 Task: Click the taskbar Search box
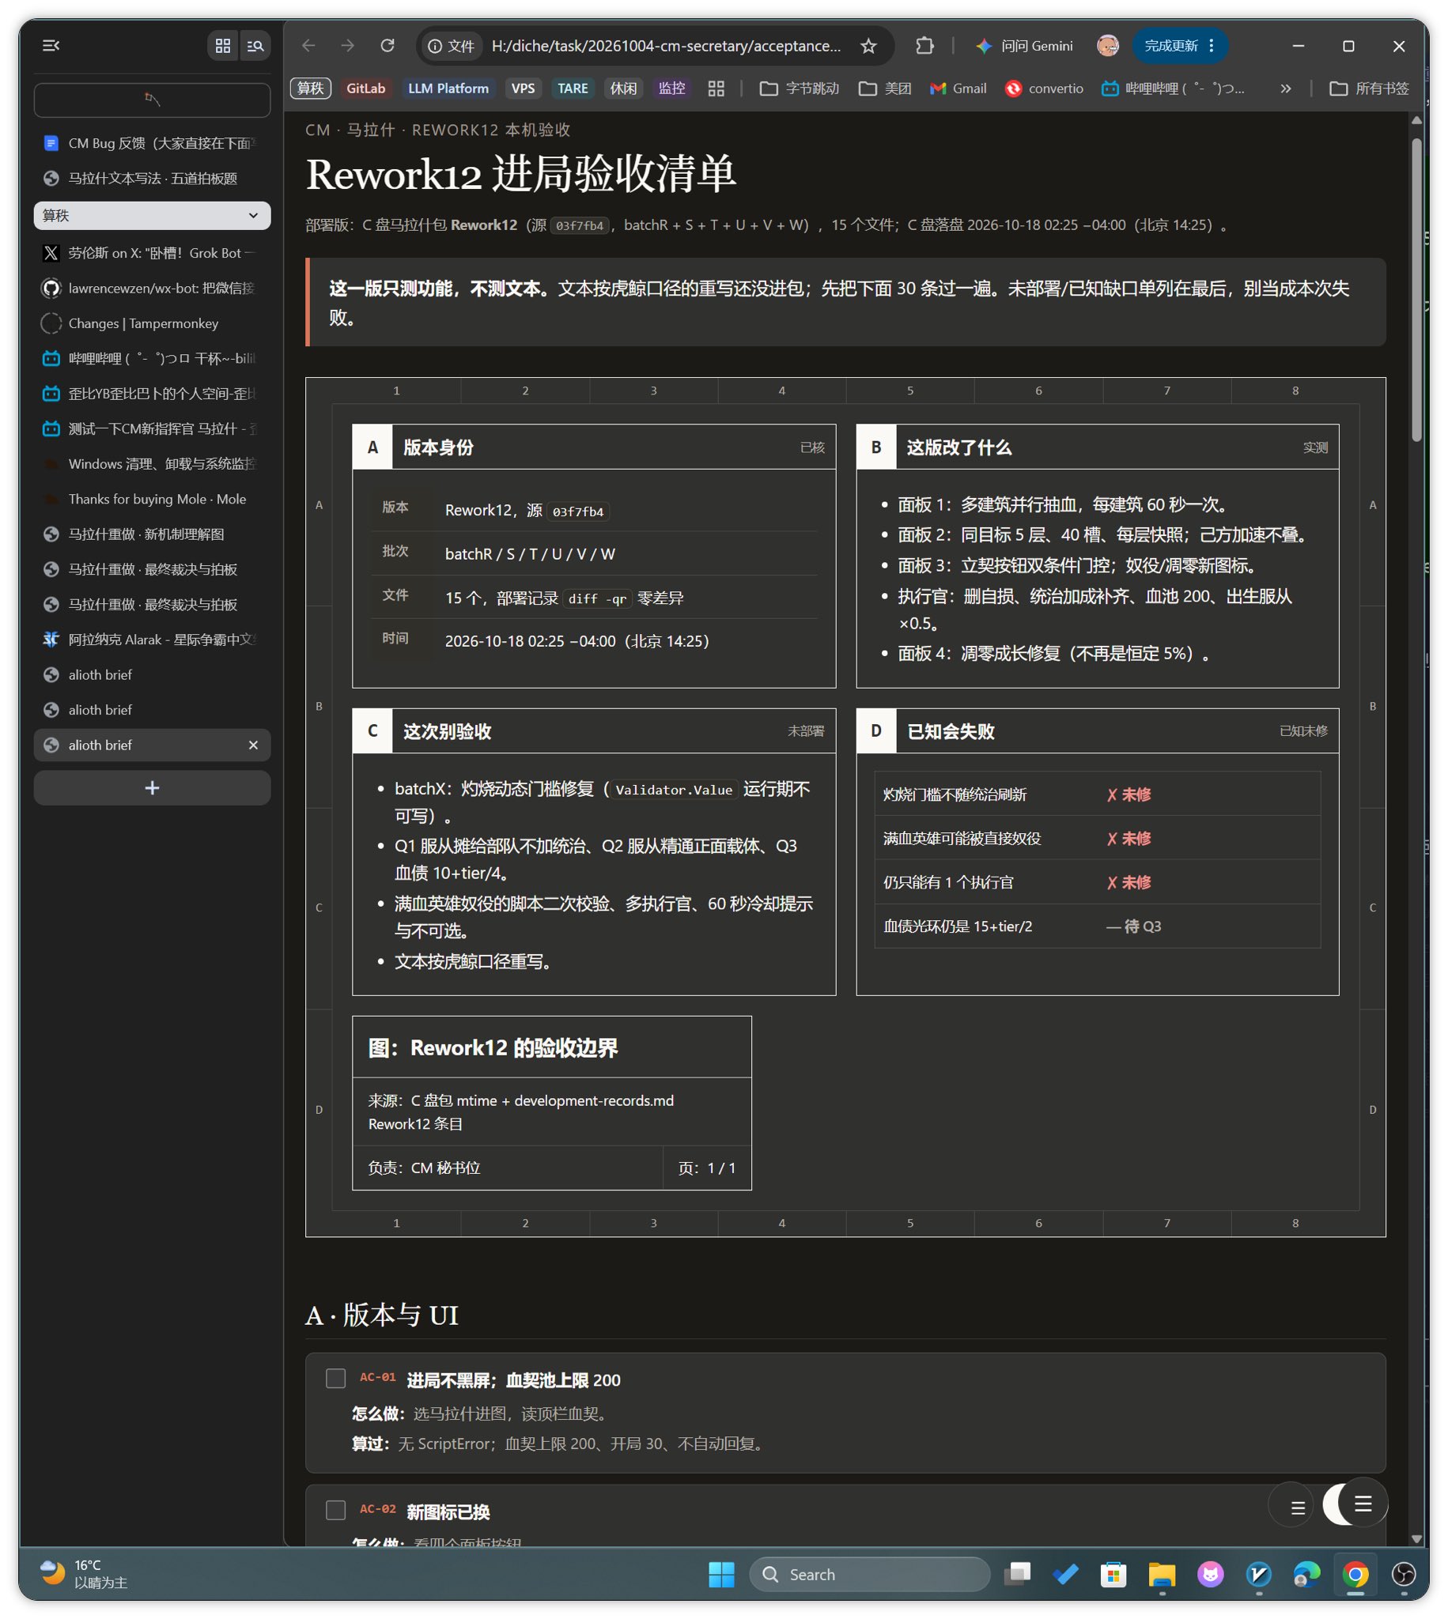[x=870, y=1575]
